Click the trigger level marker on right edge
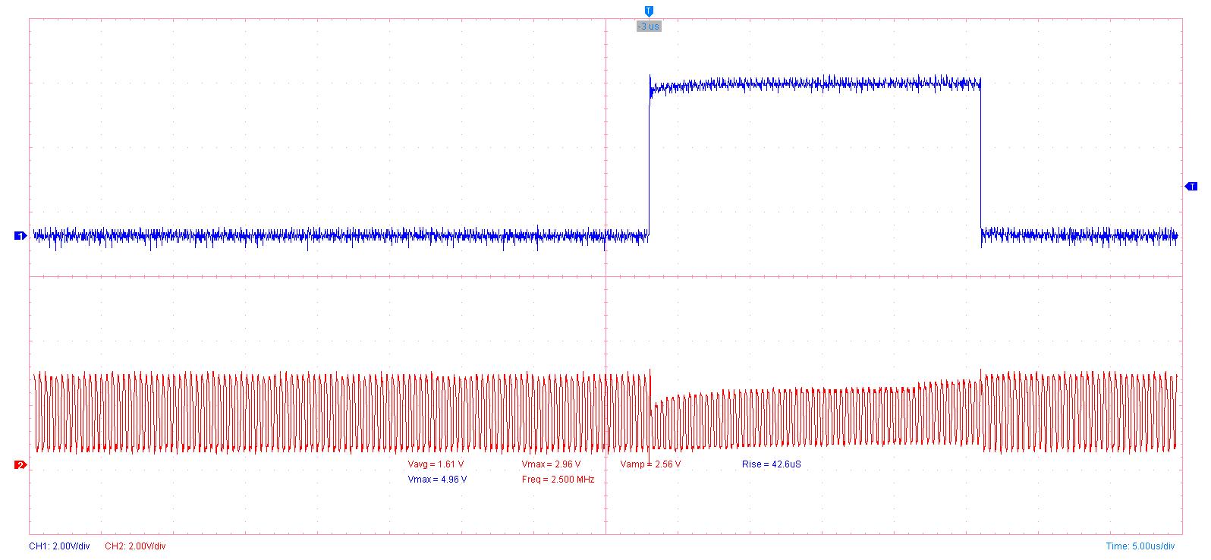Image resolution: width=1211 pixels, height=560 pixels. click(1191, 187)
